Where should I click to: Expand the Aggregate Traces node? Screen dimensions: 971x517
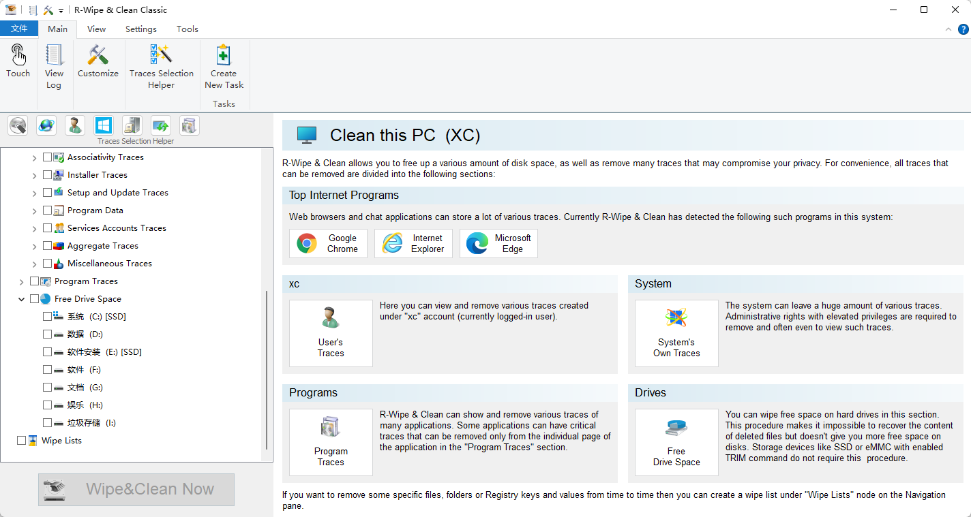(x=35, y=246)
